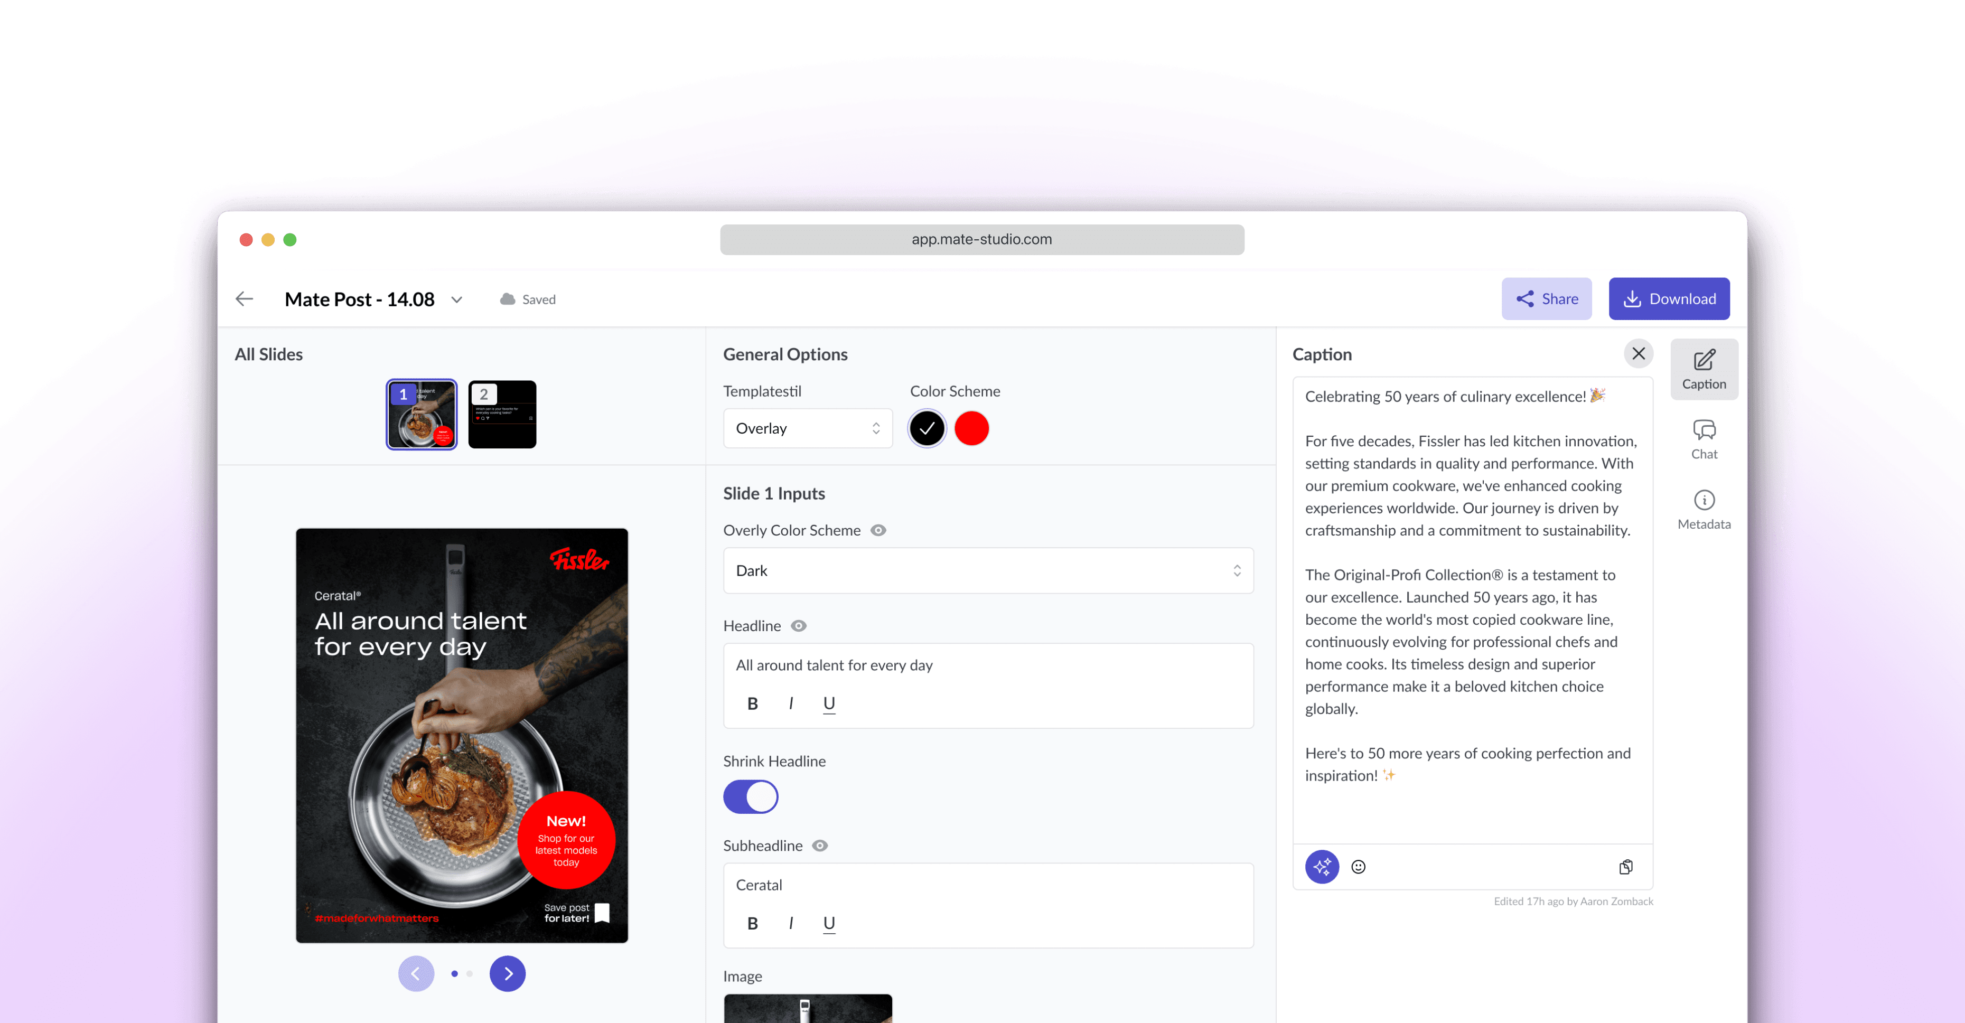1965x1023 pixels.
Task: Expand the Mate Post title chevron
Action: (x=457, y=299)
